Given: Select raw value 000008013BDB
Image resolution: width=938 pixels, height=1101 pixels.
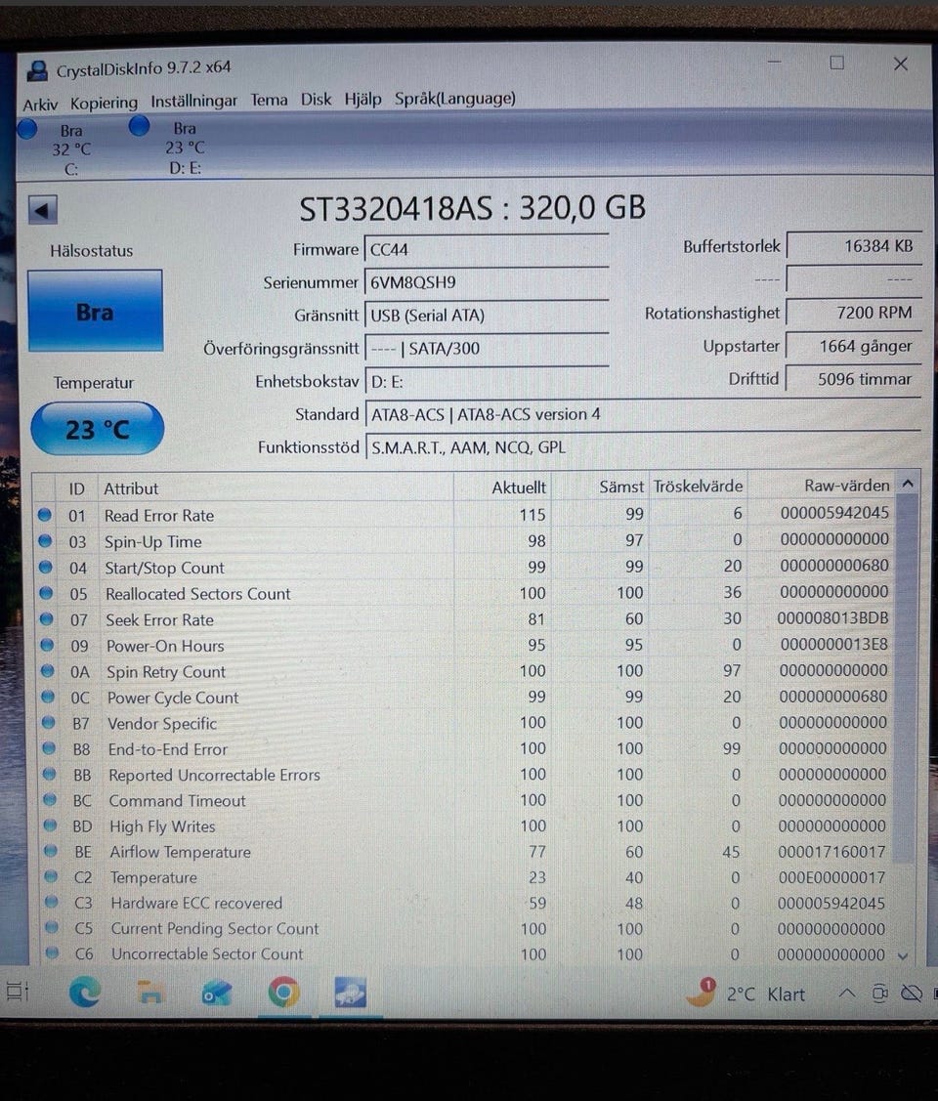Looking at the screenshot, I should pyautogui.click(x=832, y=617).
